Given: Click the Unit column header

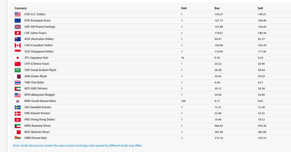Looking at the screenshot, I should click(184, 8).
